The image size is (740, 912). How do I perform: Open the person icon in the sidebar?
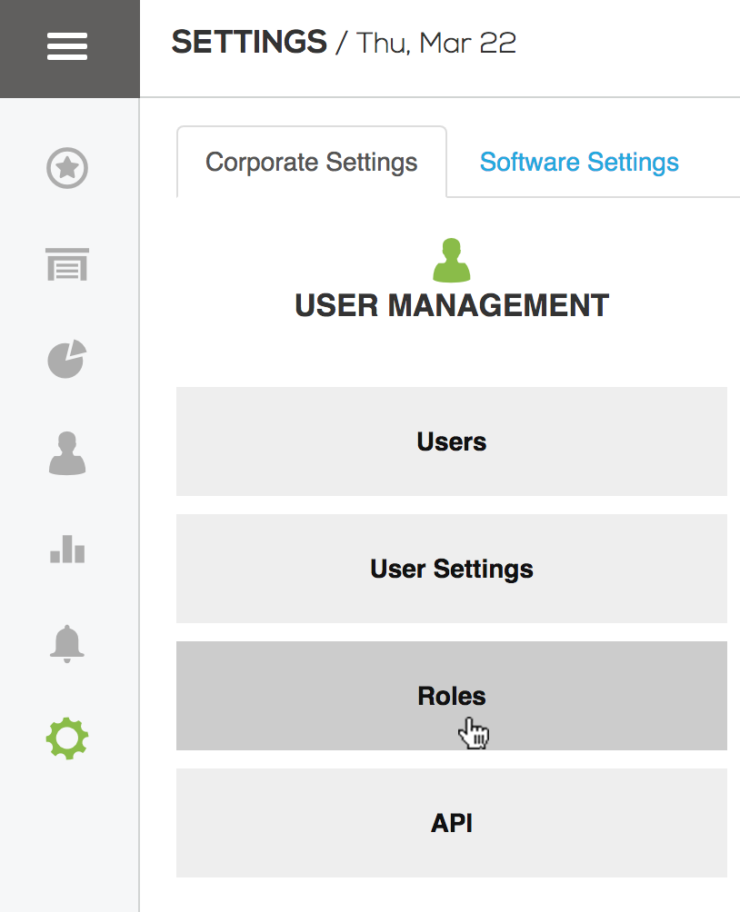(x=67, y=453)
